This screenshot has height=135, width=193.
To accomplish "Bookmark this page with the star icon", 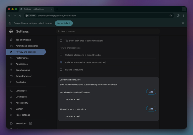I will 171,16.
